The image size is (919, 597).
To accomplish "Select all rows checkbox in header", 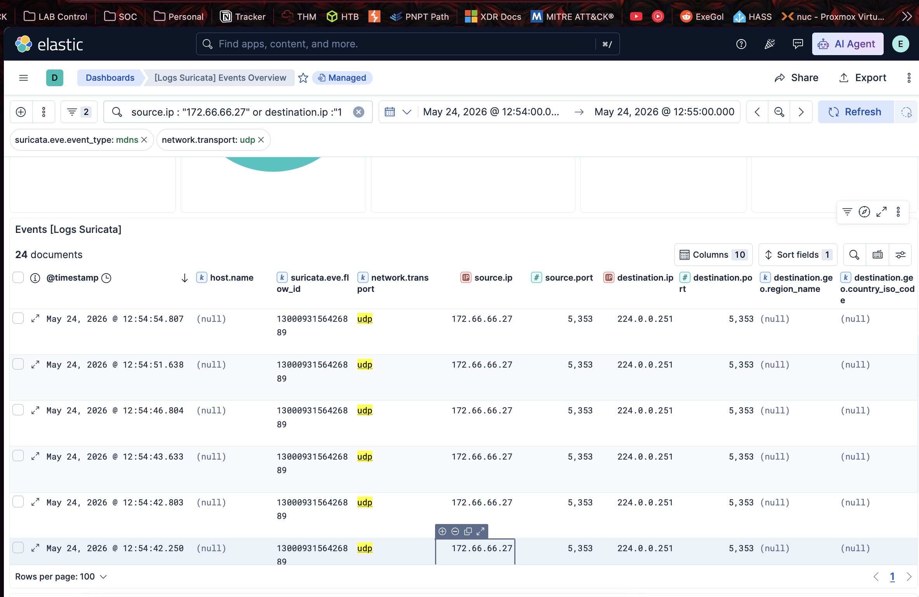I will pyautogui.click(x=18, y=278).
